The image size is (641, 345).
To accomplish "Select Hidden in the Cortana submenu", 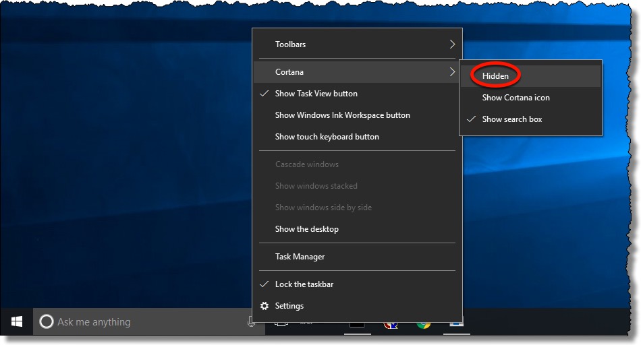I will 530,76.
